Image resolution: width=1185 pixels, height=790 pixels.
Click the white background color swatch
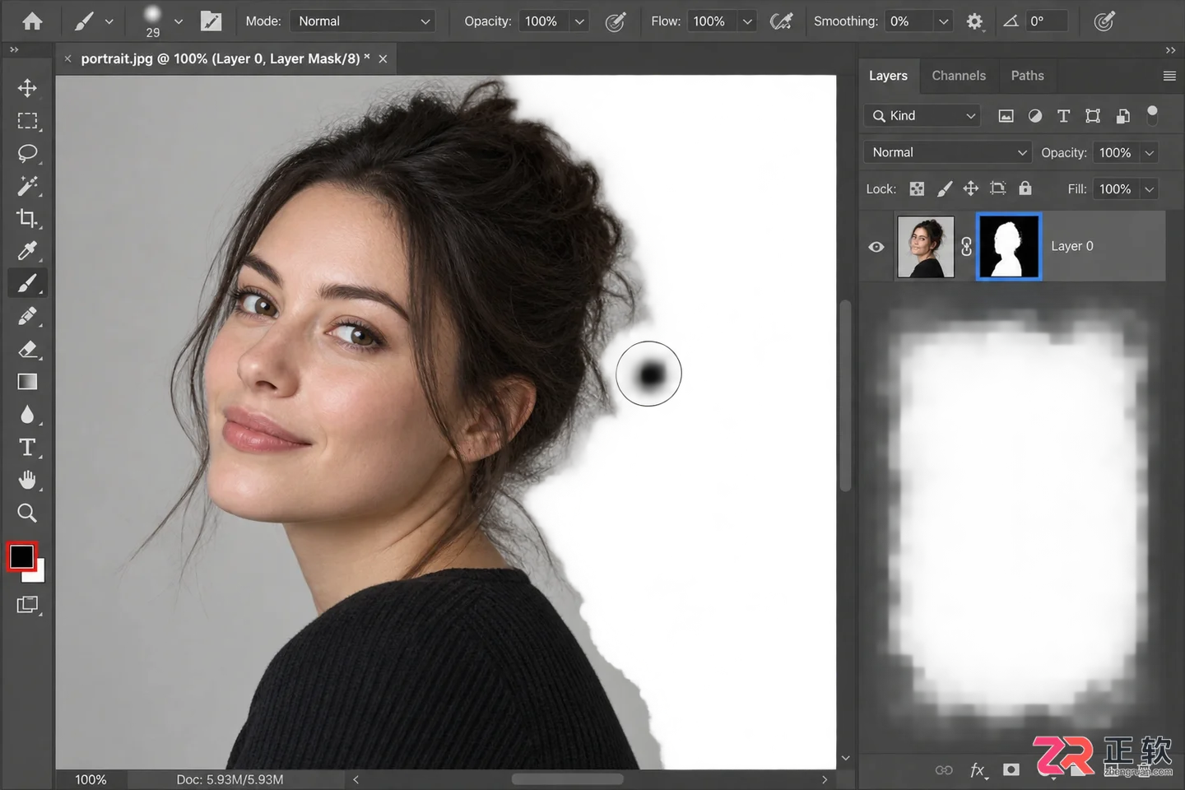[x=38, y=575]
